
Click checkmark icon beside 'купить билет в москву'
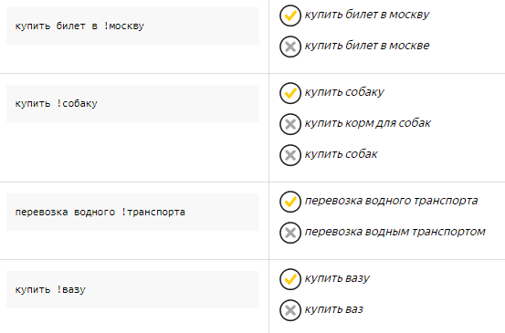[x=290, y=16]
